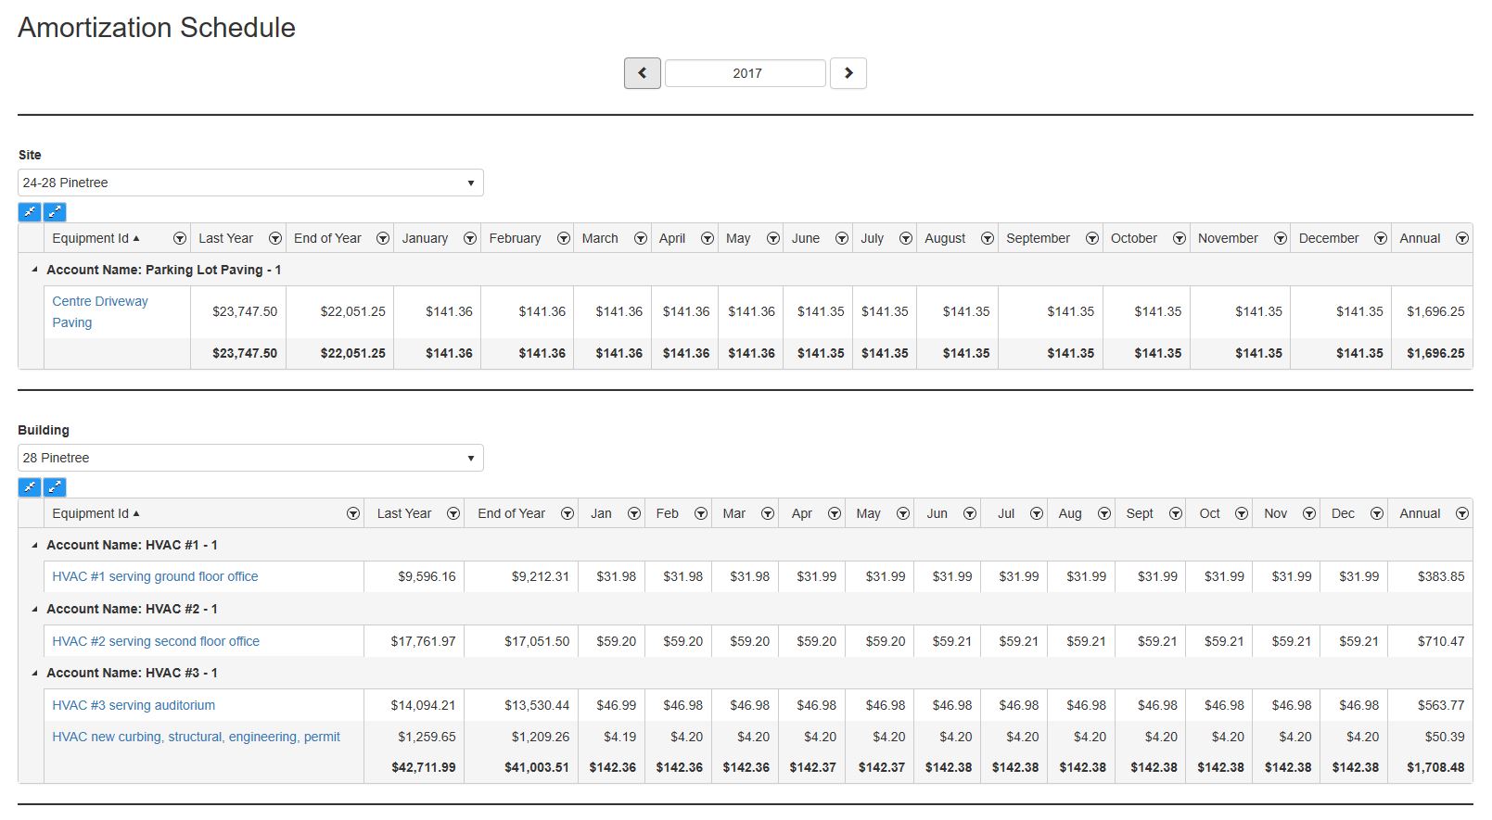Collapse the HVAC #3 - 1 account group

(x=35, y=673)
